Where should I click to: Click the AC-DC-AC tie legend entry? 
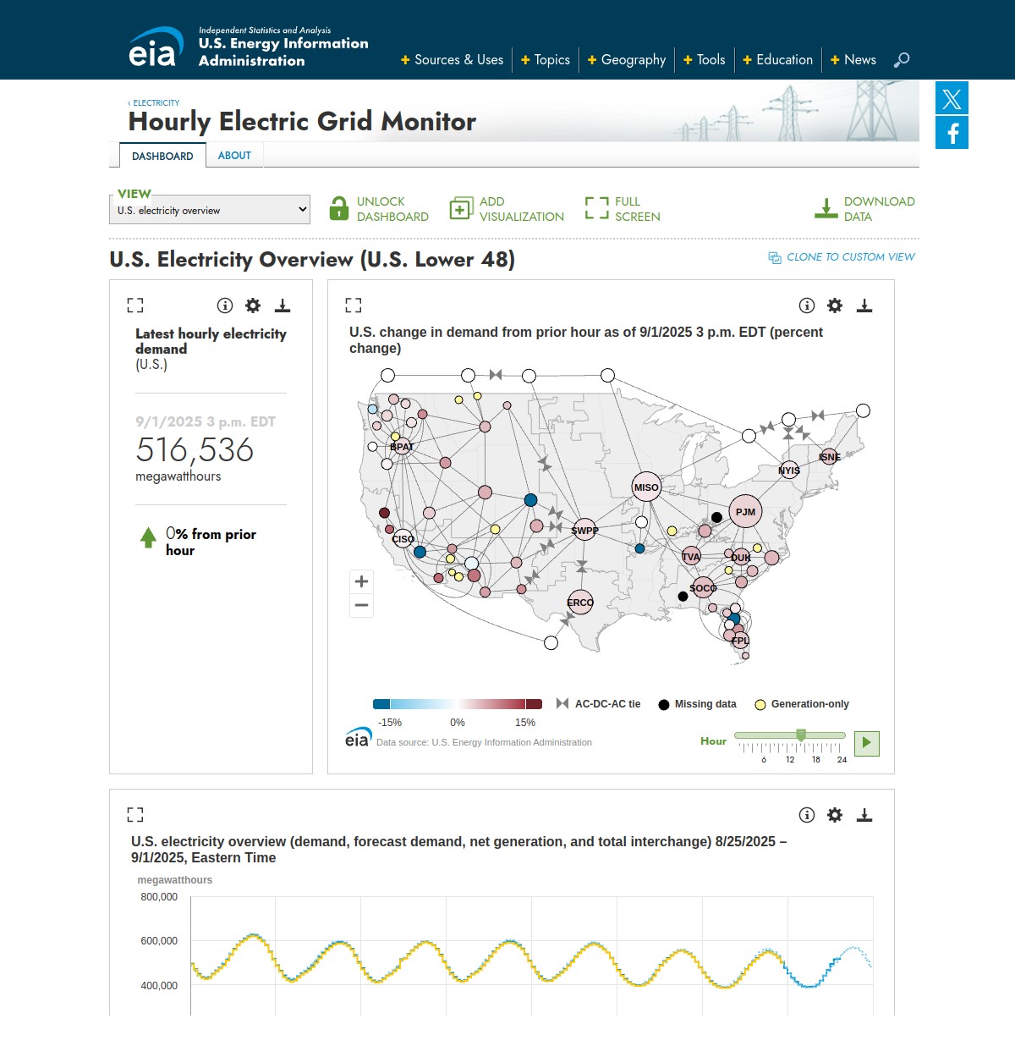[x=599, y=704]
